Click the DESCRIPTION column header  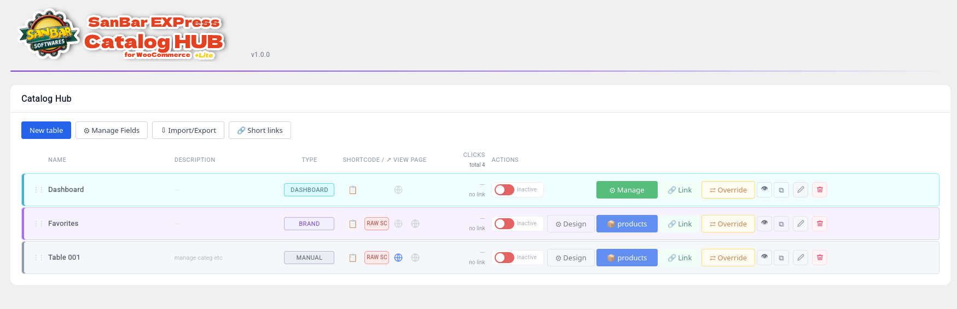[195, 160]
